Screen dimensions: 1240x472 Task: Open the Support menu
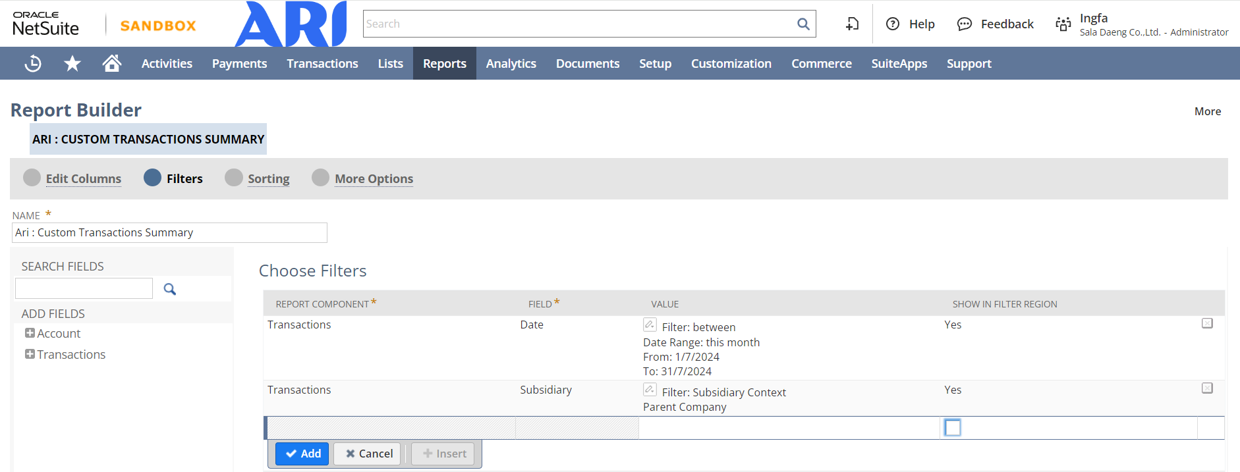click(969, 64)
